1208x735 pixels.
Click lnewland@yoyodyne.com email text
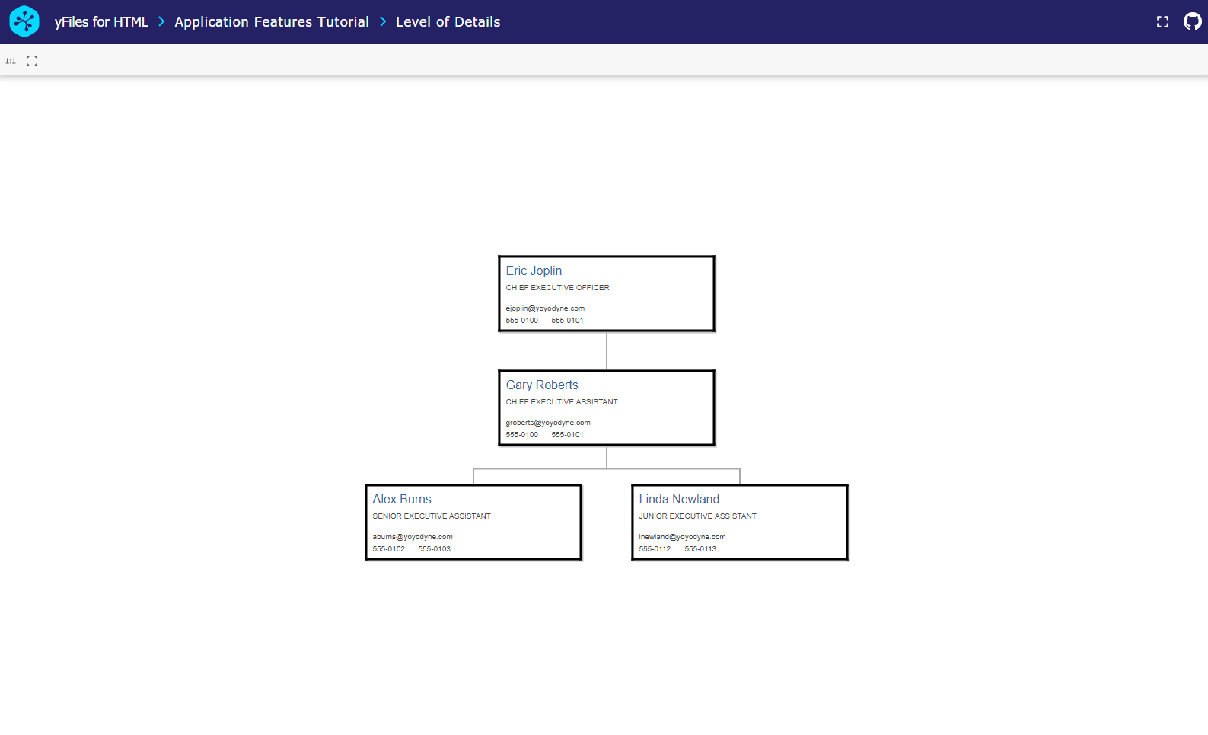682,537
